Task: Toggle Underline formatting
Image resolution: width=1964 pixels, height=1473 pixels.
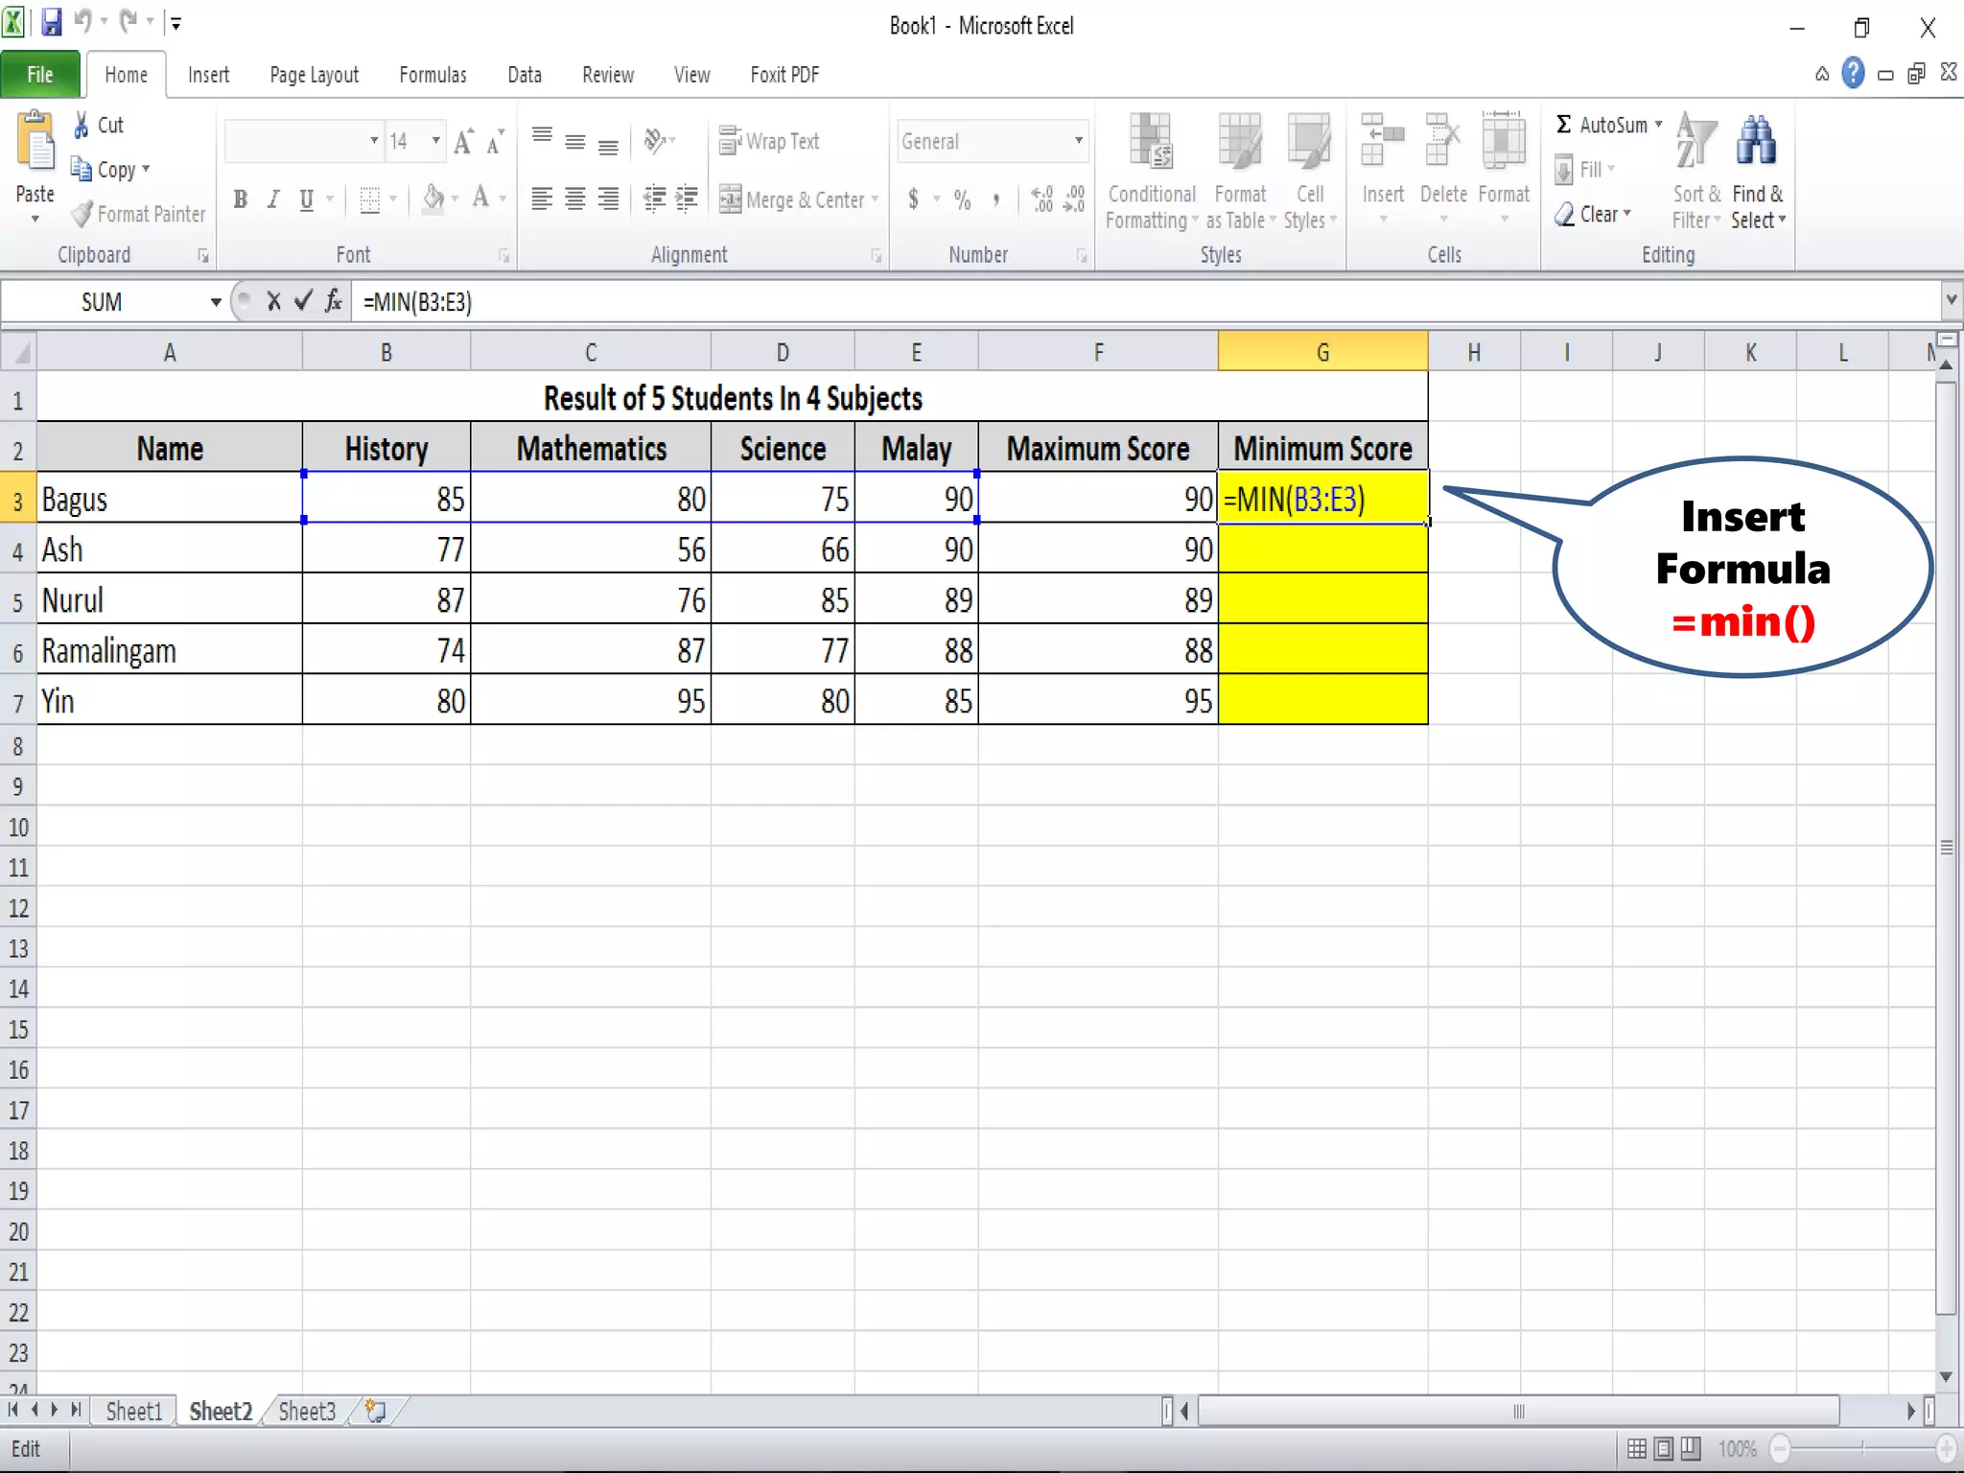Action: coord(307,199)
